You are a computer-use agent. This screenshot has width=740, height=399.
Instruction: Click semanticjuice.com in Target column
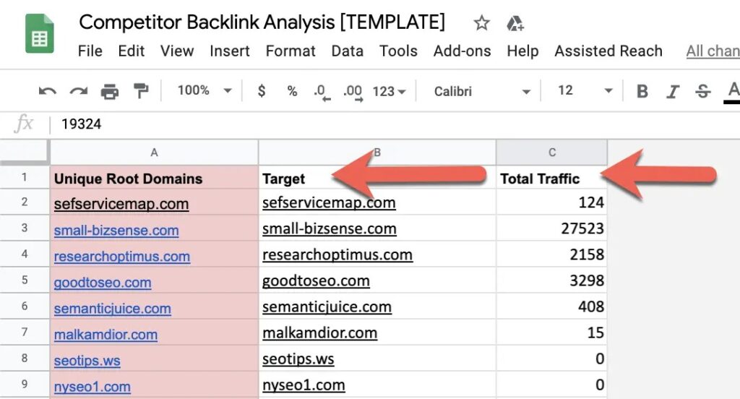(x=327, y=306)
